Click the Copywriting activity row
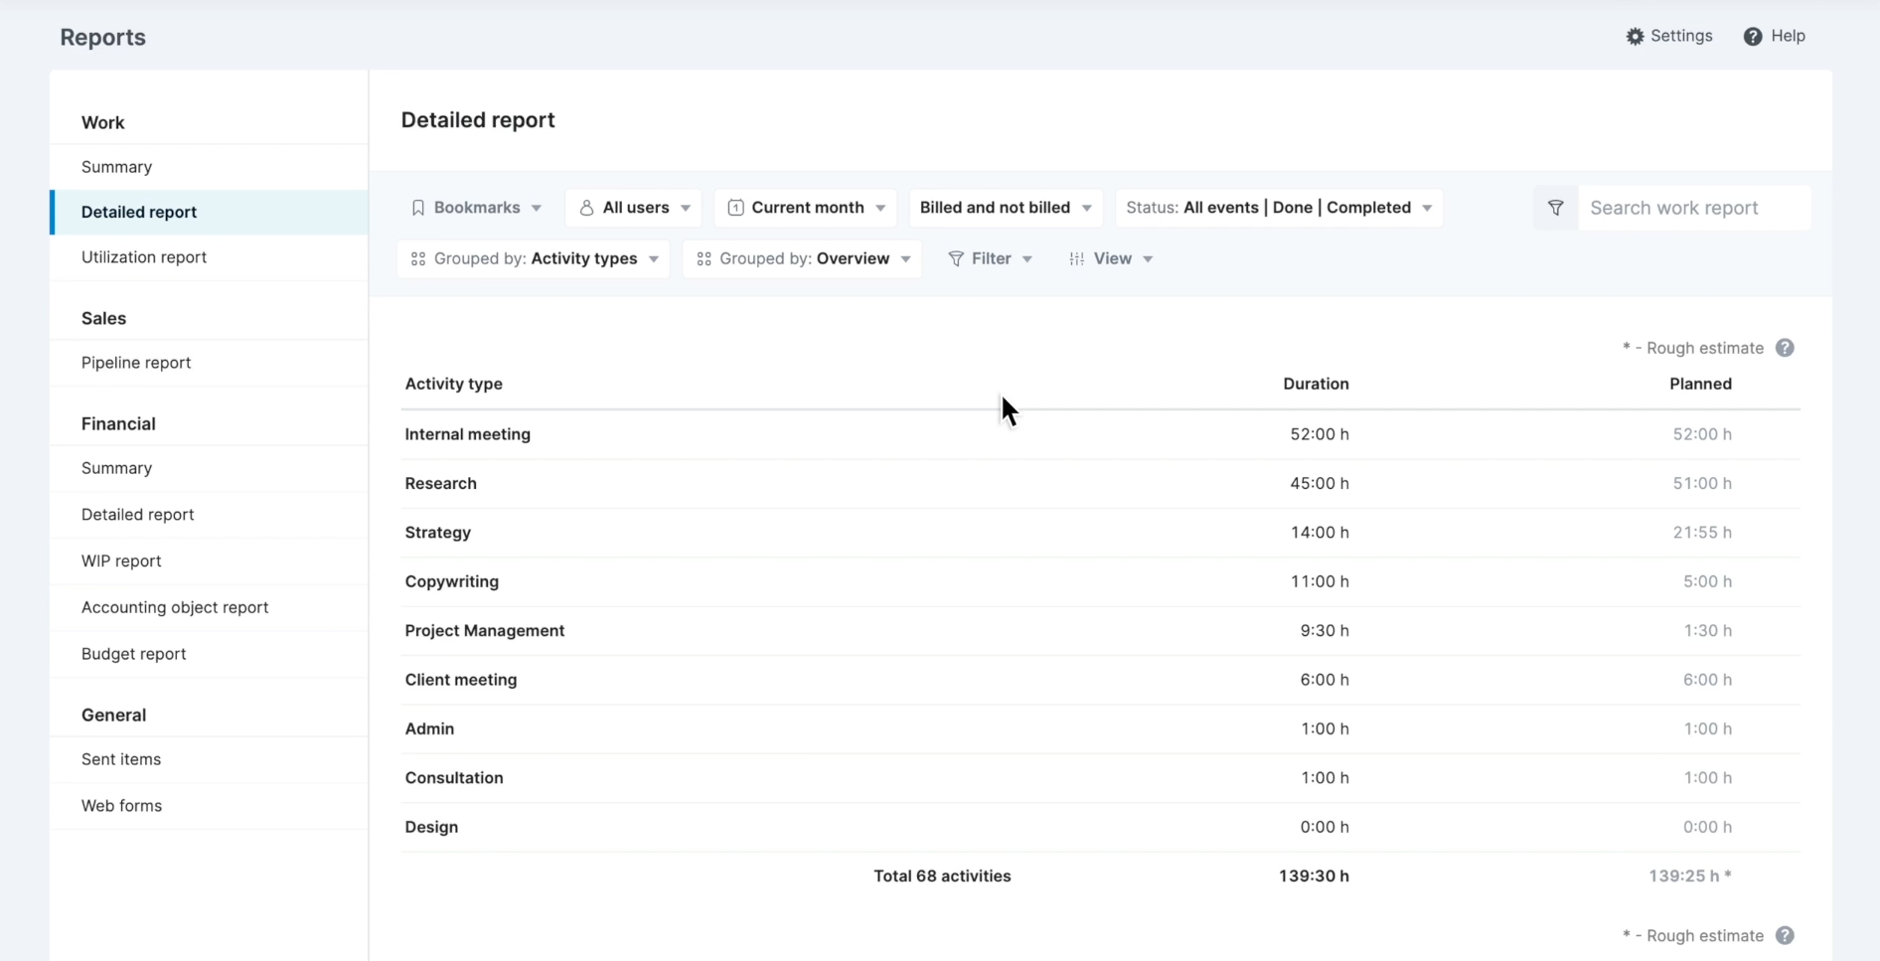This screenshot has width=1880, height=961. coord(1100,581)
